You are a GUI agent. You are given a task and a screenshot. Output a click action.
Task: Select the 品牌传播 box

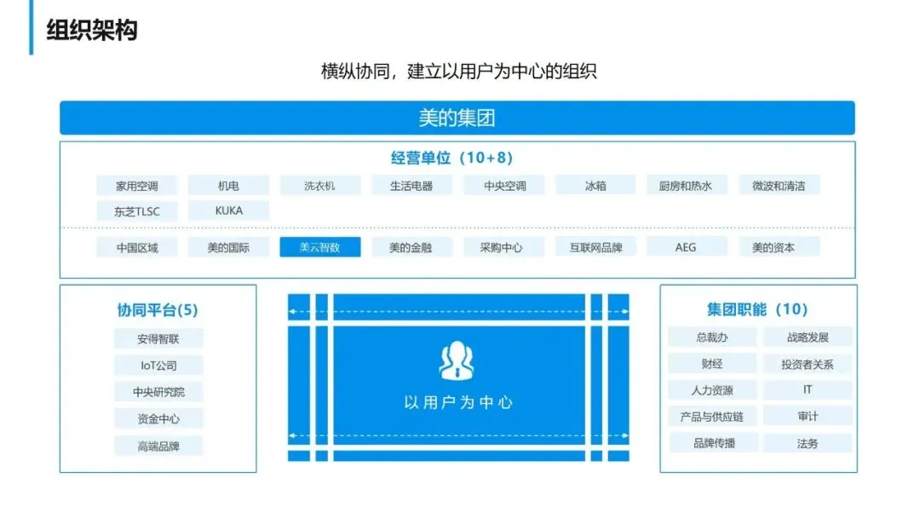[x=712, y=443]
